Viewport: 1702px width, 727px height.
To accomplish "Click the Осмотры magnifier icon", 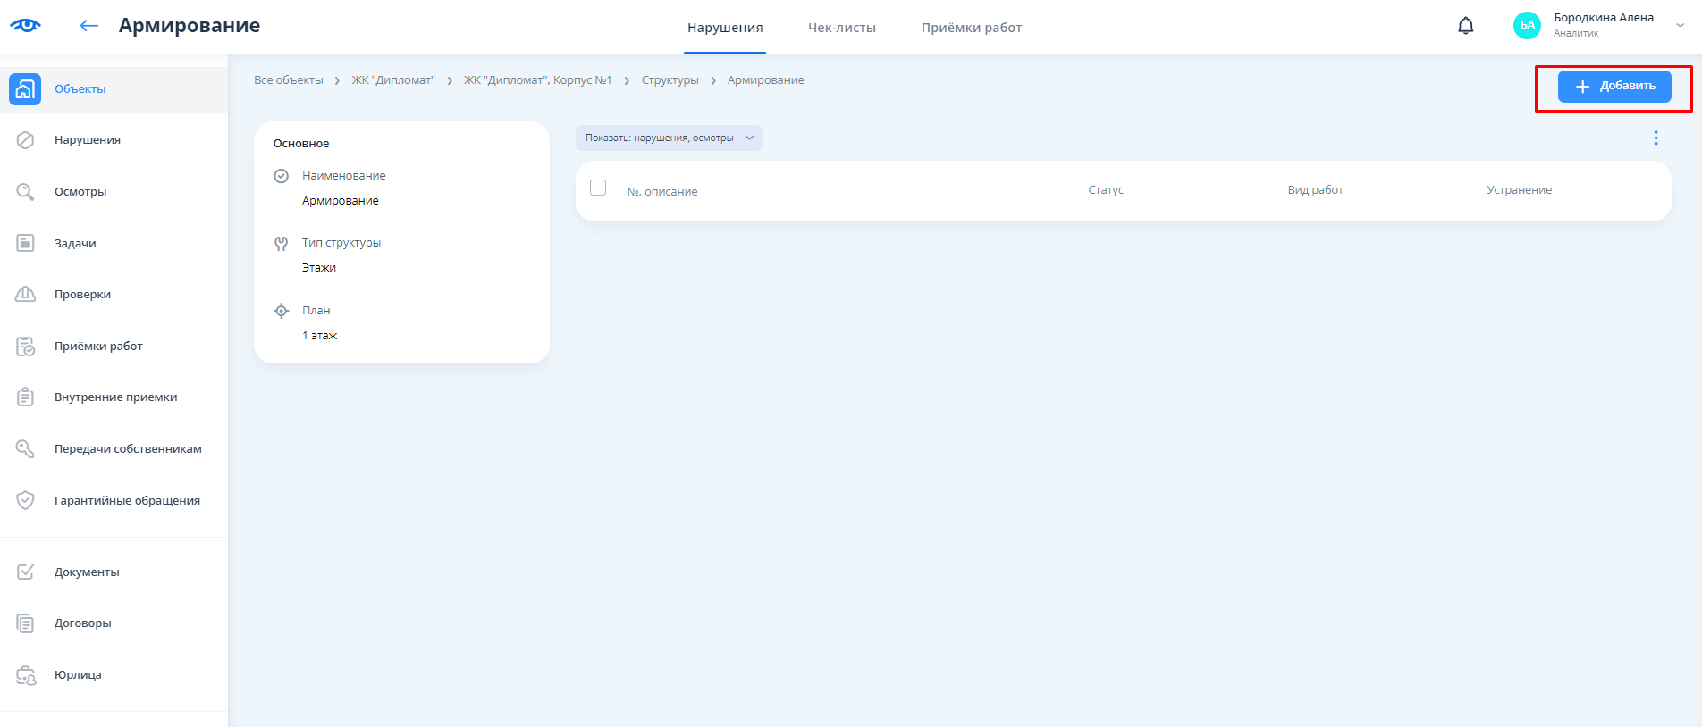I will click(x=25, y=192).
